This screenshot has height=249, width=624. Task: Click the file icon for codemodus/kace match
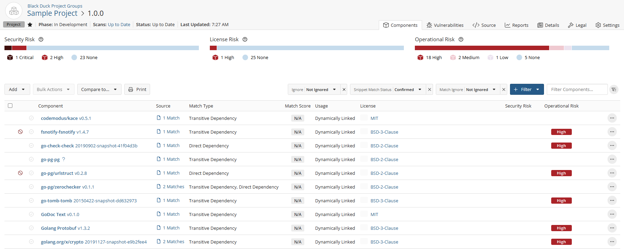(x=159, y=118)
